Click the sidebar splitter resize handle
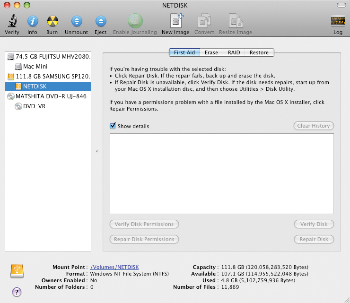 (97, 151)
